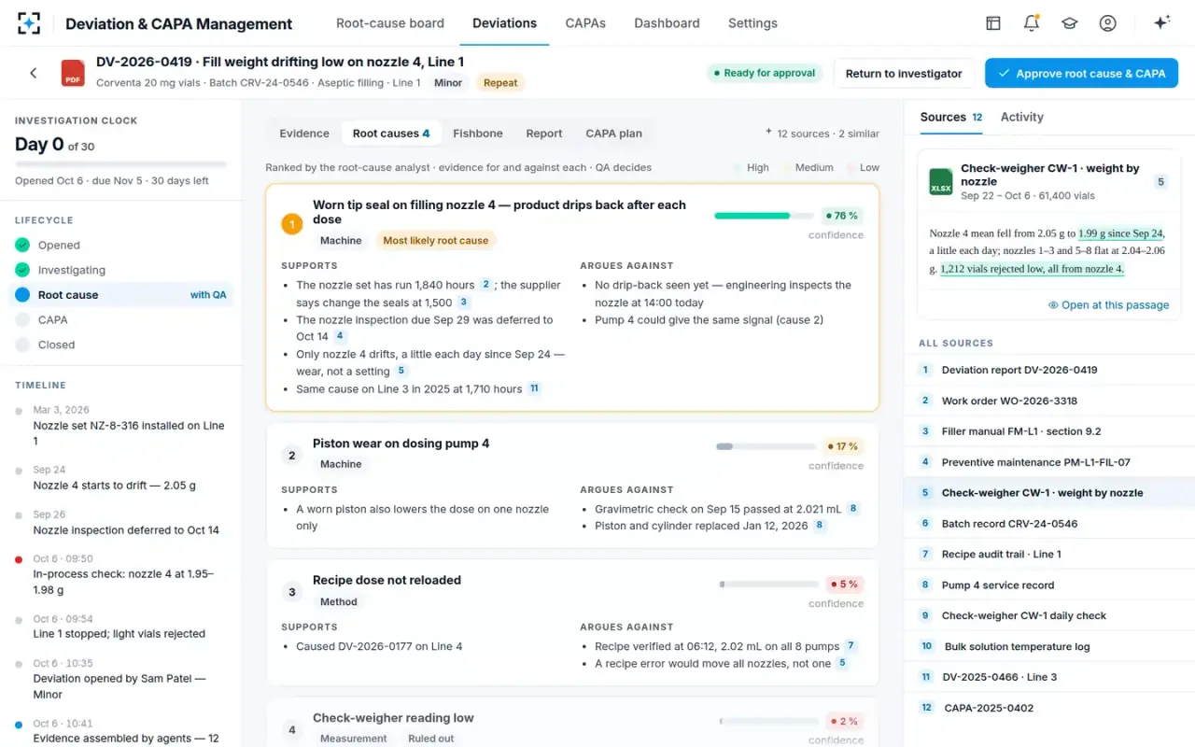Viewport: 1195px width, 747px height.
Task: Open at this passage link
Action: click(x=1108, y=305)
